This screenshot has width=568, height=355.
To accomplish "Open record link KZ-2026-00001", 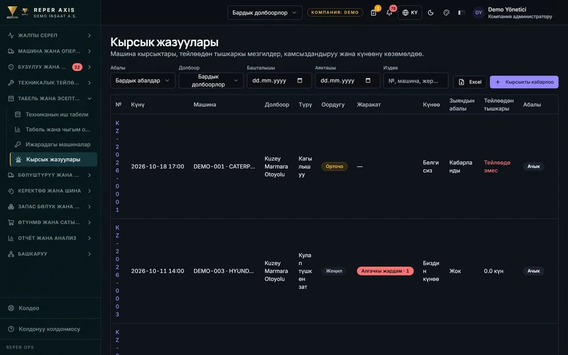I will click(117, 166).
